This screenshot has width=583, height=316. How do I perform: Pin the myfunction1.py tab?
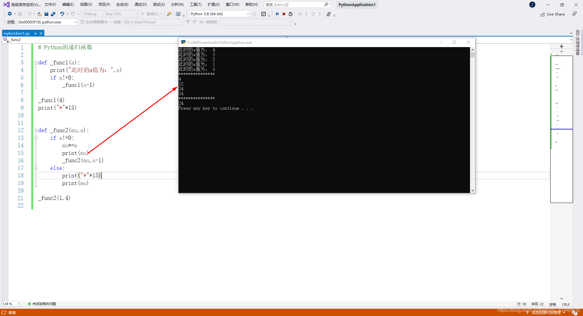click(x=36, y=33)
